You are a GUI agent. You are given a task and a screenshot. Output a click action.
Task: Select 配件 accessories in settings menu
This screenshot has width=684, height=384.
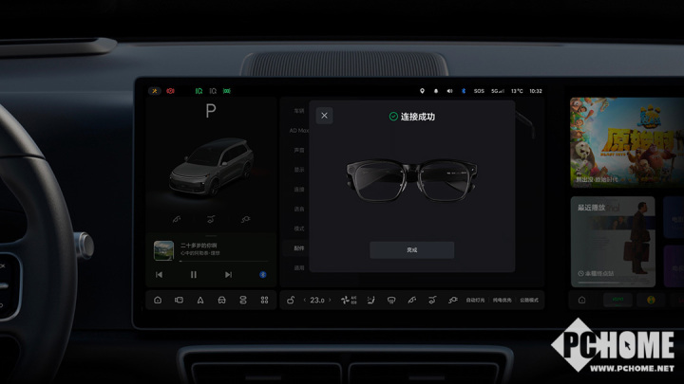[x=298, y=247]
